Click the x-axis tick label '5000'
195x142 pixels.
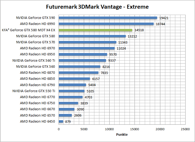coord(84,129)
